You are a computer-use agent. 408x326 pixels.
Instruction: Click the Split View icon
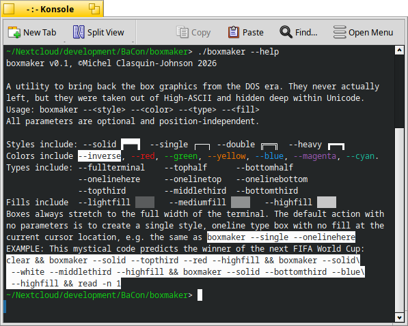point(79,32)
